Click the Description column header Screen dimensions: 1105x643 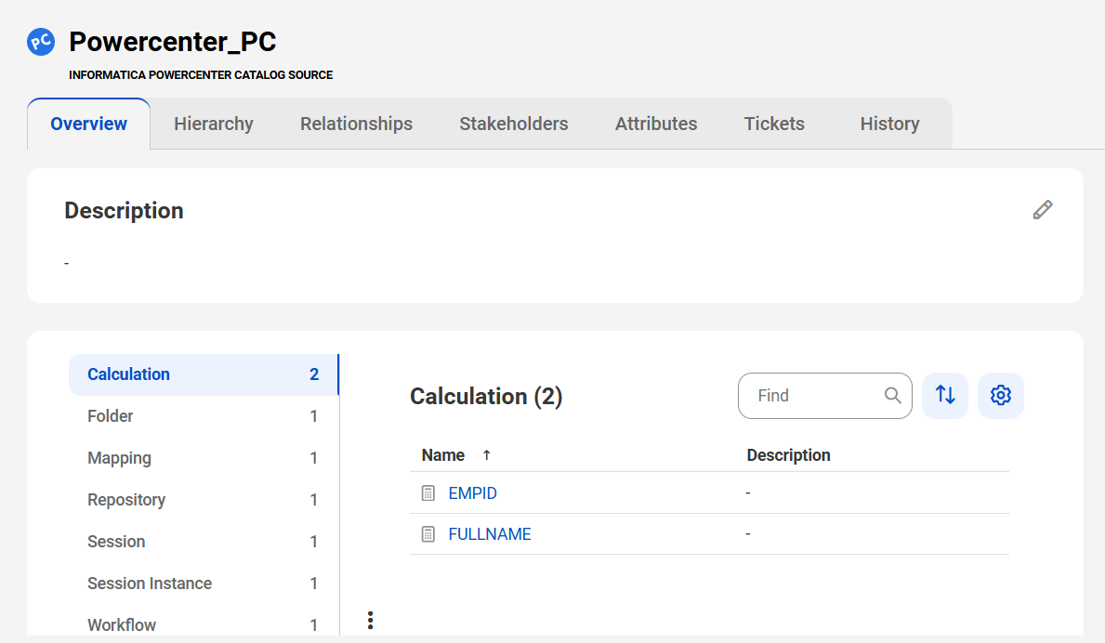coord(789,455)
